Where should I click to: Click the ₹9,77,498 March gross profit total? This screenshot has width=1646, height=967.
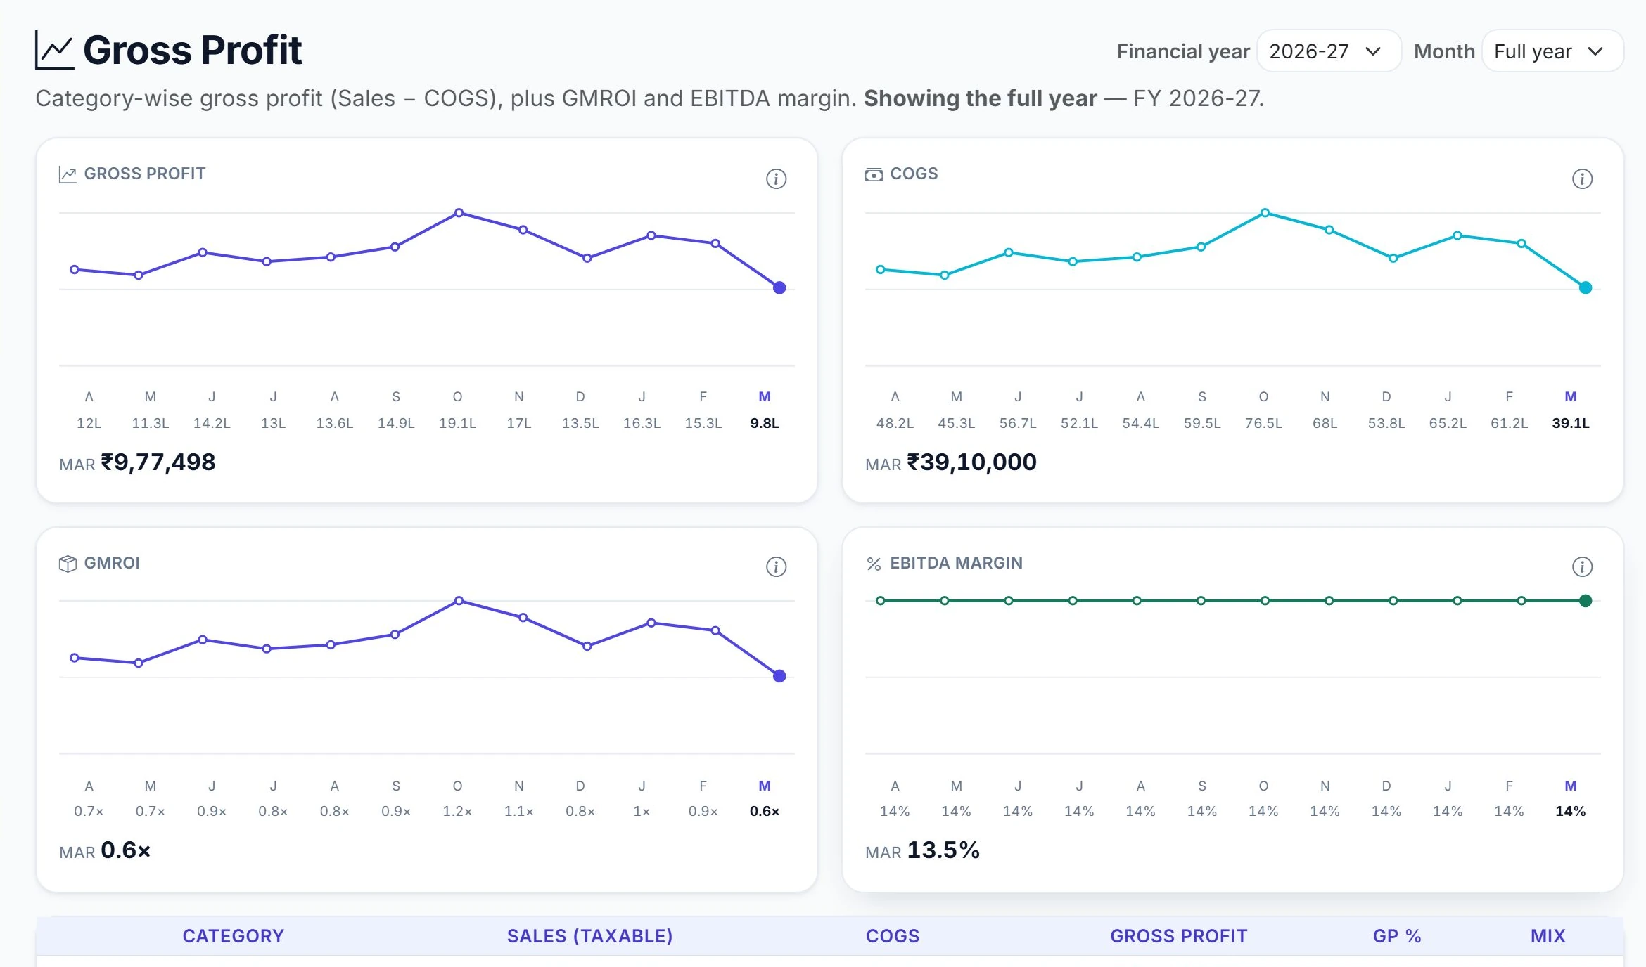point(158,462)
